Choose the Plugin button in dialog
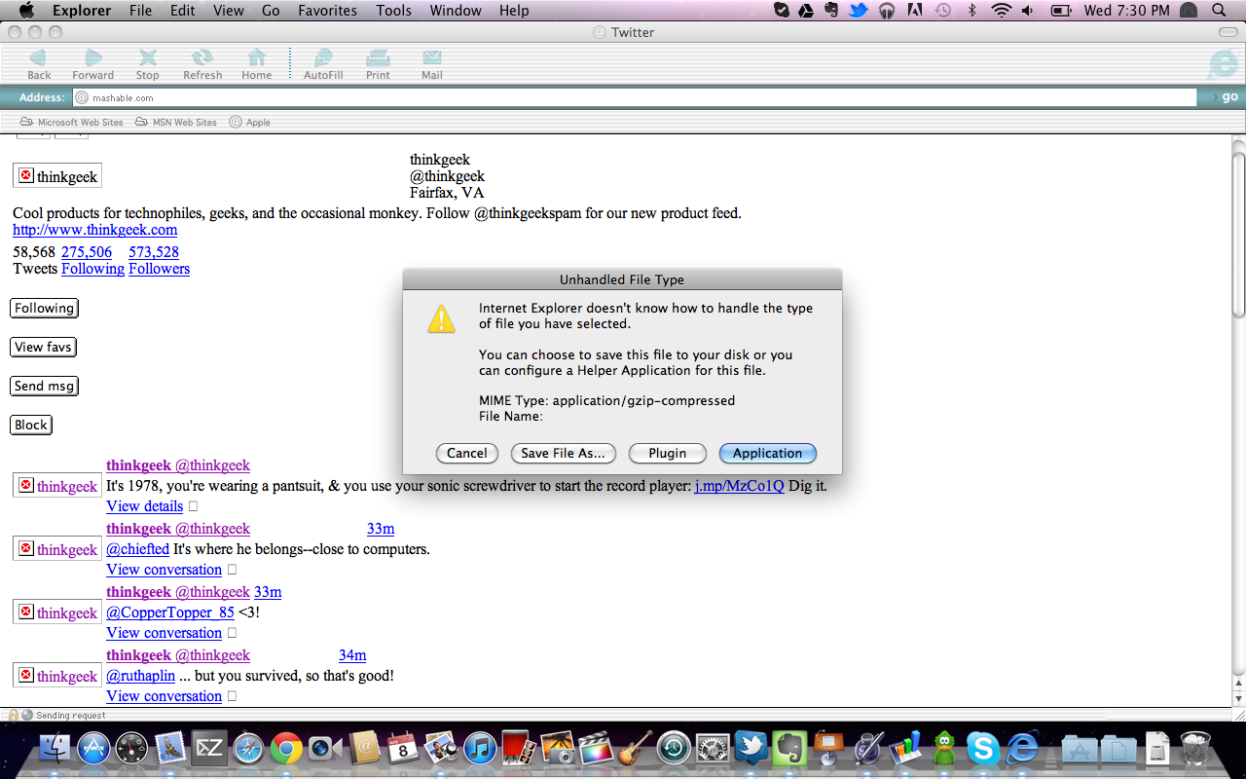 (x=667, y=453)
